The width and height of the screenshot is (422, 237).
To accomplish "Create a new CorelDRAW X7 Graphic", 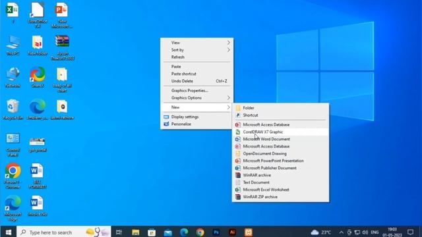I will coord(280,132).
